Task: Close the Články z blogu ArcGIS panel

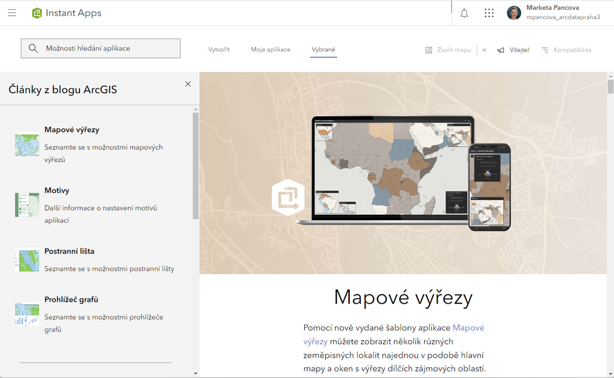Action: 188,84
